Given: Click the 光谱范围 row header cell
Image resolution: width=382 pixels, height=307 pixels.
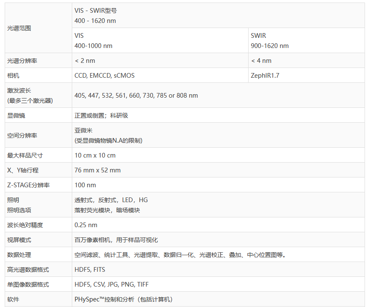Looking at the screenshot, I should point(20,28).
